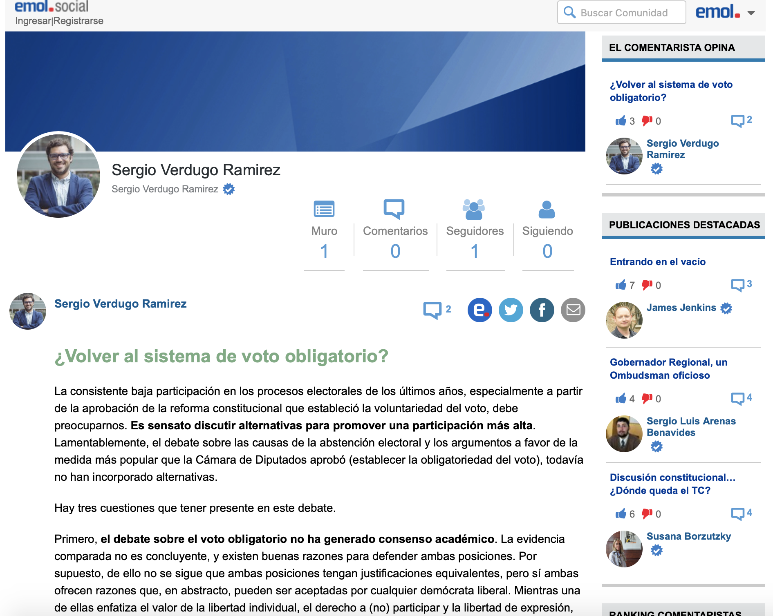The height and width of the screenshot is (616, 773).
Task: Click the post comment count 2
Action: pyautogui.click(x=448, y=309)
